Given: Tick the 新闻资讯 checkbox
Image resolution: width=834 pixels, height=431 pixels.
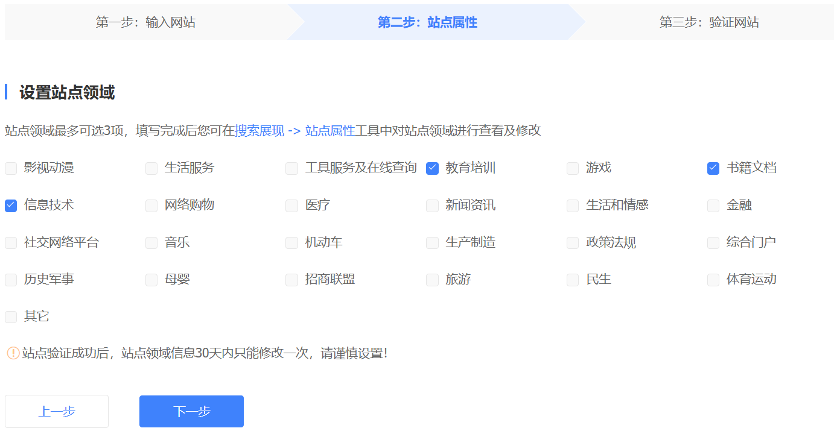Looking at the screenshot, I should pyautogui.click(x=432, y=206).
